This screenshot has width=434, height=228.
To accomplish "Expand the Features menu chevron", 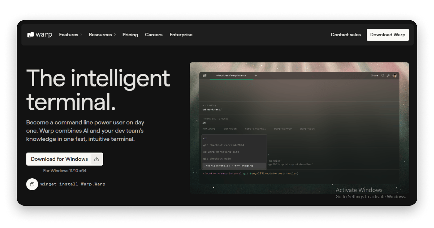I will (81, 35).
